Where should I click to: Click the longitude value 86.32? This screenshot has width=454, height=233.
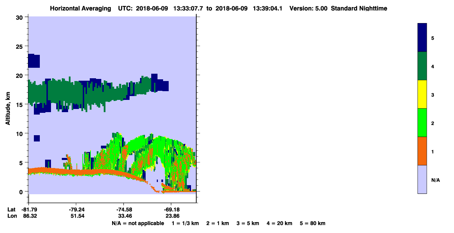click(30, 216)
